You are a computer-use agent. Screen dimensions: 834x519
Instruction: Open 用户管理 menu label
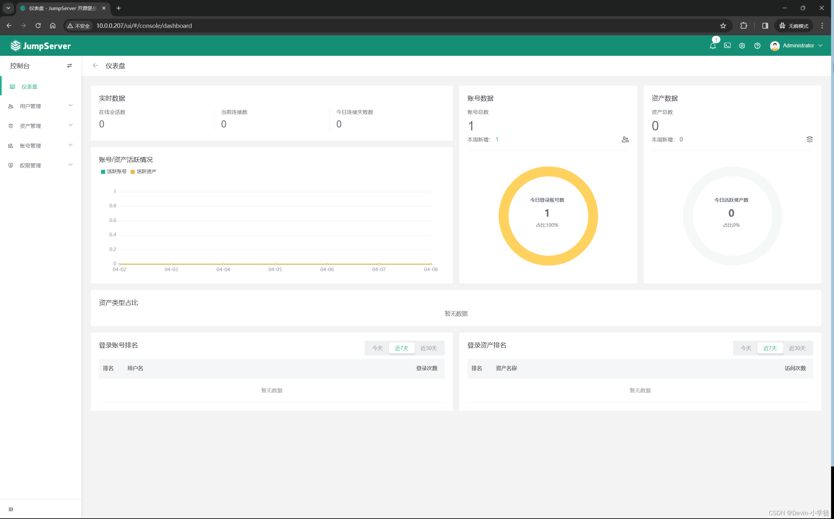coord(30,106)
